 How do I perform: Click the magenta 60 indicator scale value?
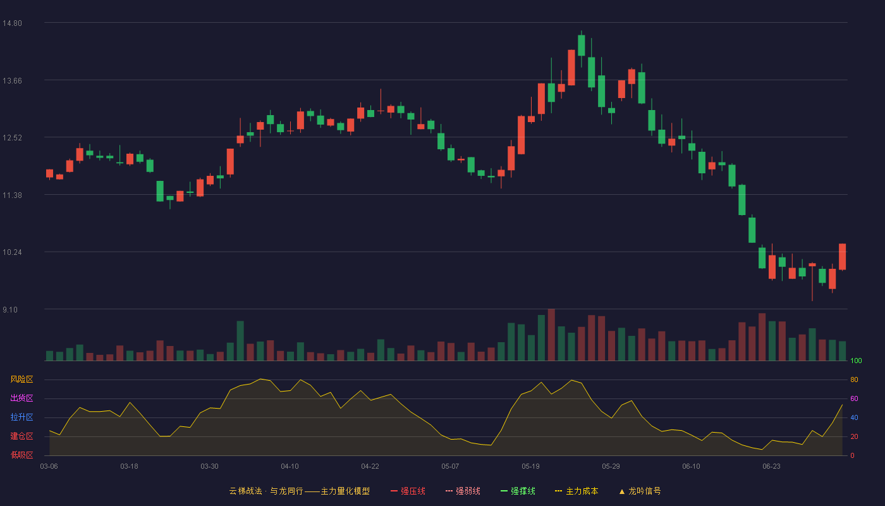click(854, 398)
